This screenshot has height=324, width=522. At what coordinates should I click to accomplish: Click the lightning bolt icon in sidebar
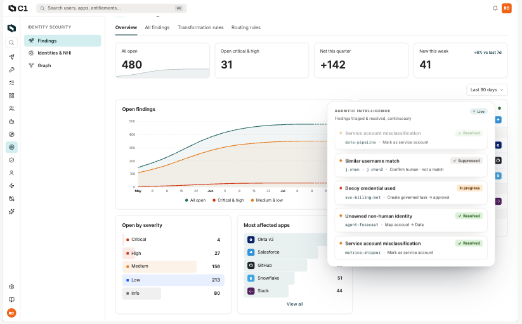[x=11, y=186]
